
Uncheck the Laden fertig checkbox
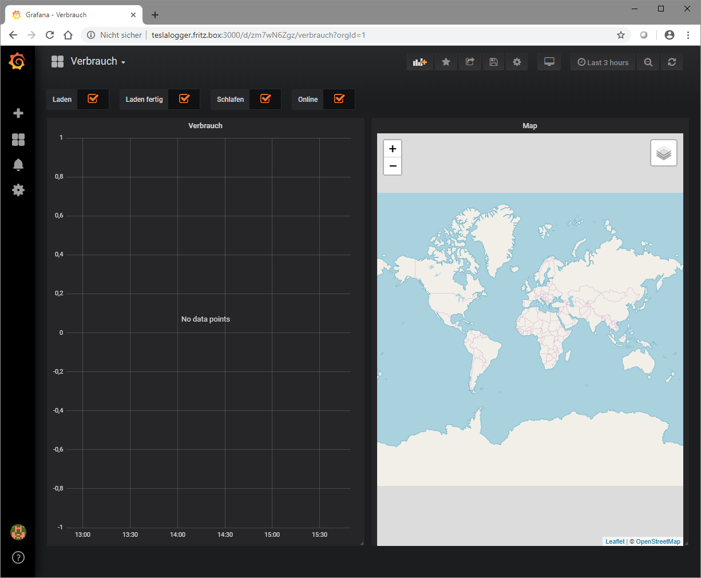tap(184, 99)
